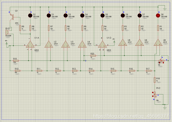Screen dimensions: 172x122
Task: Select the ground terminal below RV2
Action: coord(165,108)
